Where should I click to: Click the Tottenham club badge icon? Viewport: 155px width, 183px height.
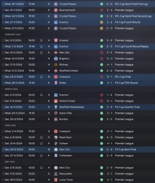point(56,155)
